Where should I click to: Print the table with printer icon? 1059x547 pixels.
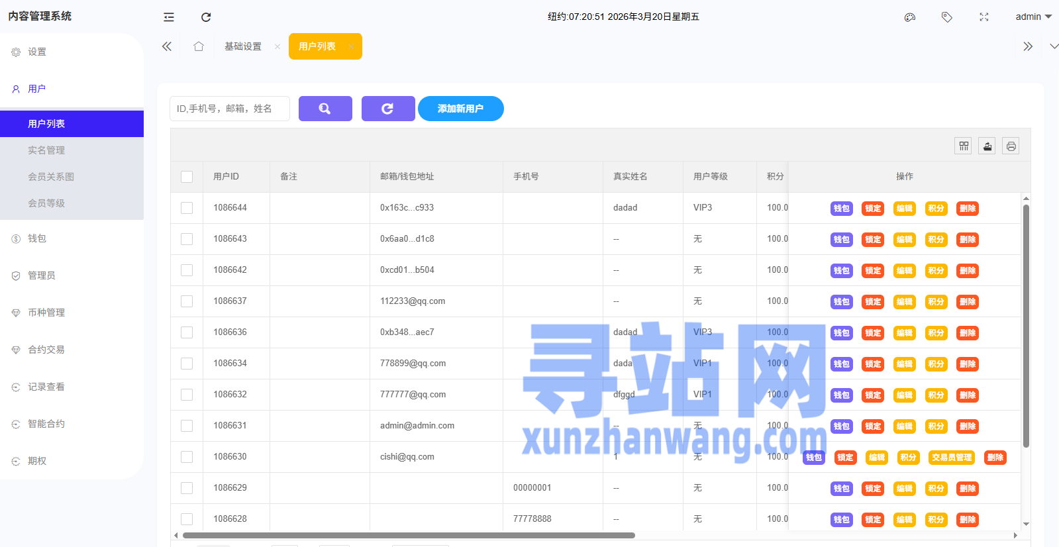1011,146
